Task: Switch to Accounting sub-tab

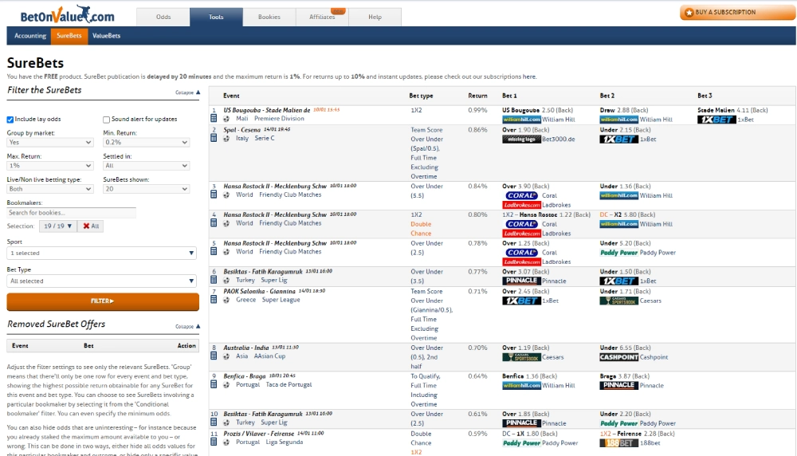Action: pyautogui.click(x=30, y=36)
